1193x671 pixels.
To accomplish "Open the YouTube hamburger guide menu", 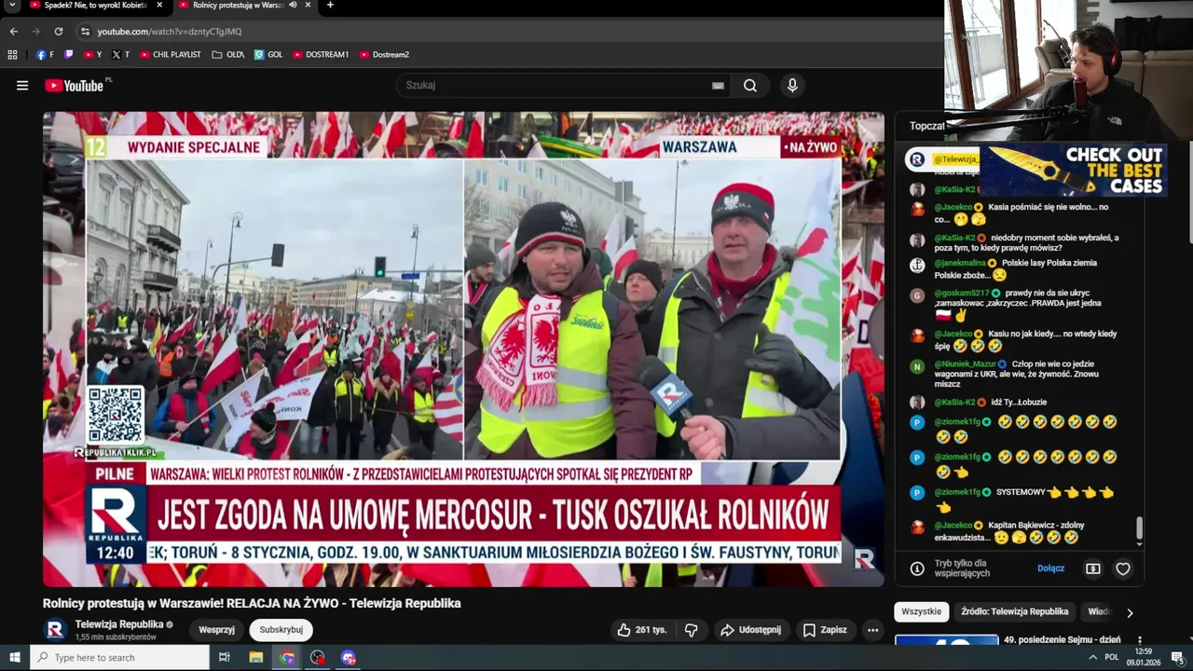I will pos(22,86).
